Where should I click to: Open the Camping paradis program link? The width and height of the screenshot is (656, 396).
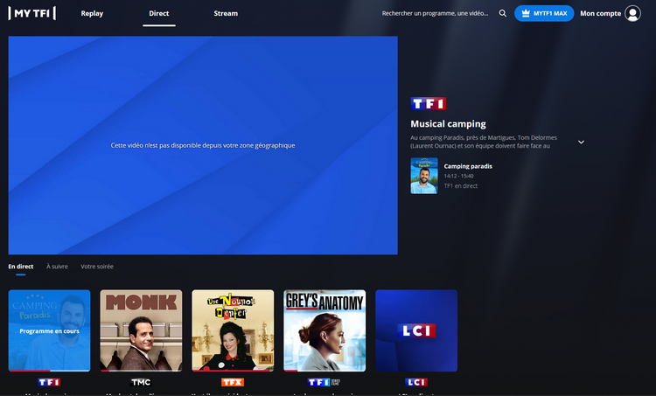tap(468, 166)
